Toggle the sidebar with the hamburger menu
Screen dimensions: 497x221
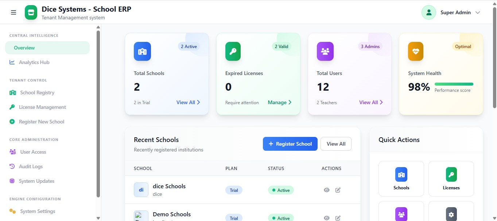click(13, 12)
